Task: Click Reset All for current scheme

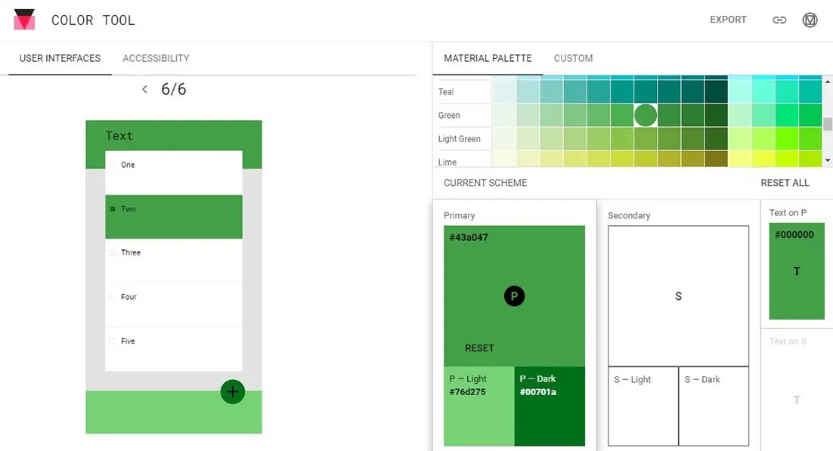Action: click(785, 183)
